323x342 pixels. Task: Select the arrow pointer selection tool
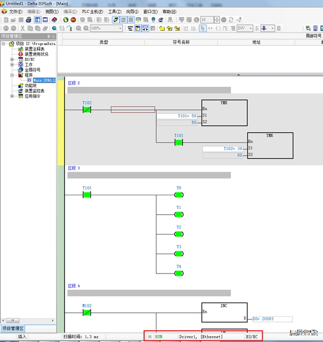[203, 28]
